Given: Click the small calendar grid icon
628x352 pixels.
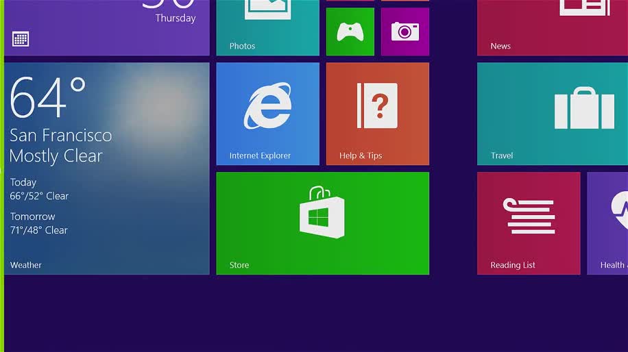Looking at the screenshot, I should coord(21,39).
